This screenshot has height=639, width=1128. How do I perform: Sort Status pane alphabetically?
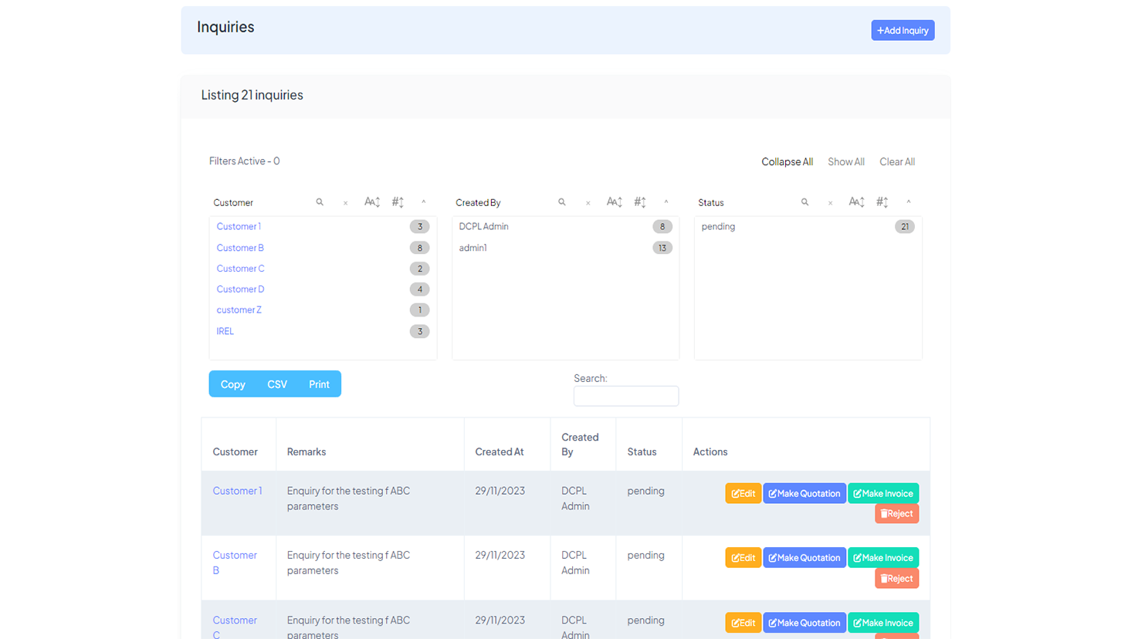tap(856, 202)
